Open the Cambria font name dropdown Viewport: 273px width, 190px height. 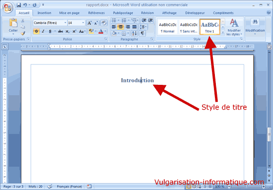(66, 23)
